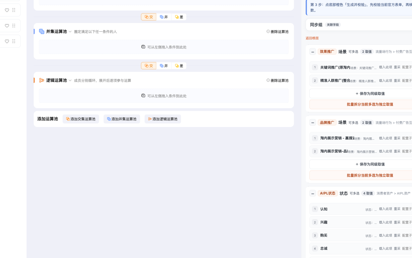Switch to 并 operator above 逻辑运算池
The height and width of the screenshot is (258, 412).
164,66
